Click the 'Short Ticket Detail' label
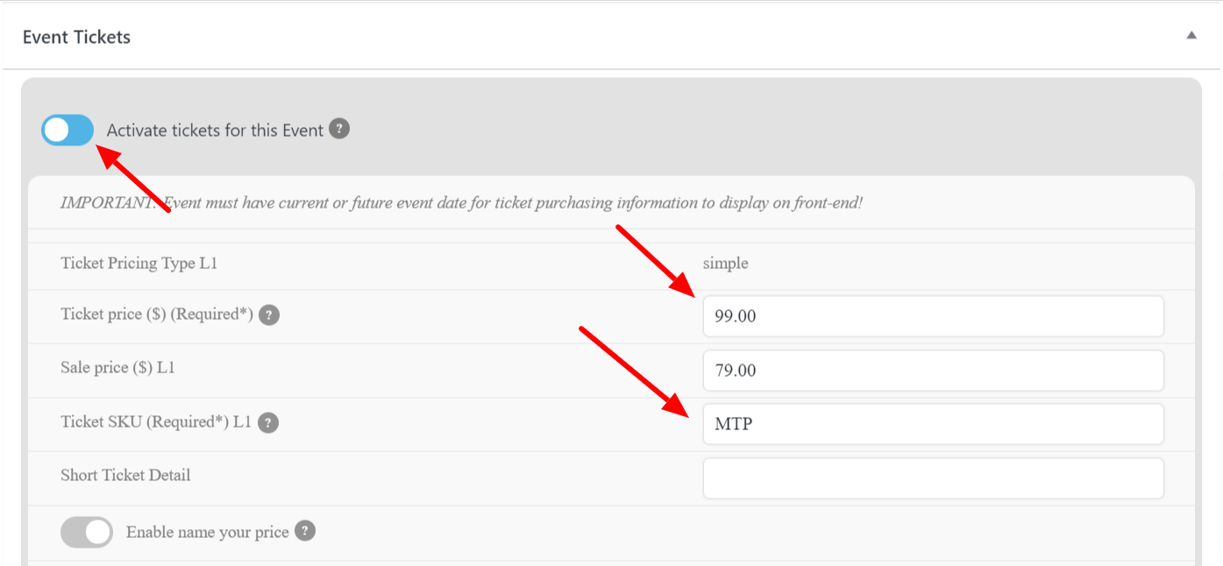 pos(125,475)
